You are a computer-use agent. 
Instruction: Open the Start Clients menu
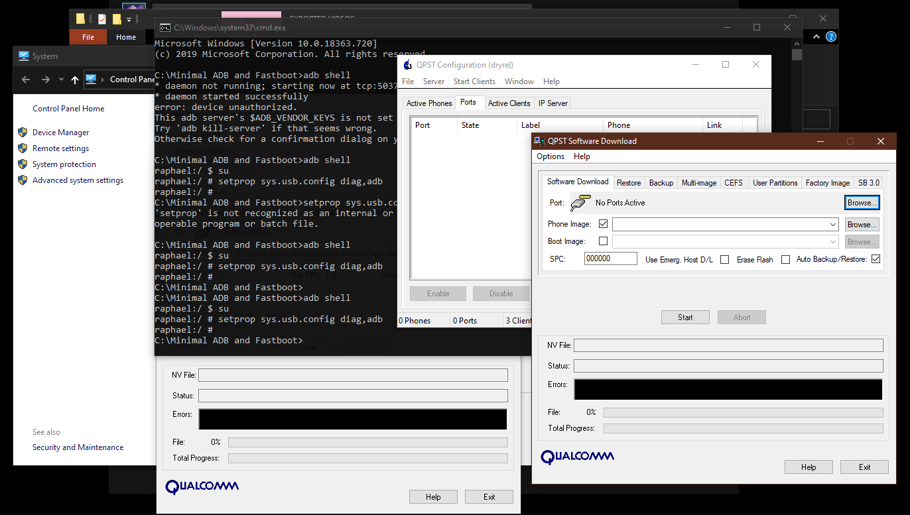[x=474, y=82]
